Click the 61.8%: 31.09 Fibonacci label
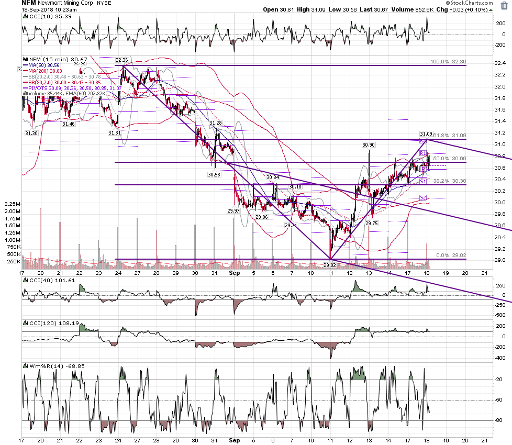Screen dimensions: 512x445 pos(450,135)
